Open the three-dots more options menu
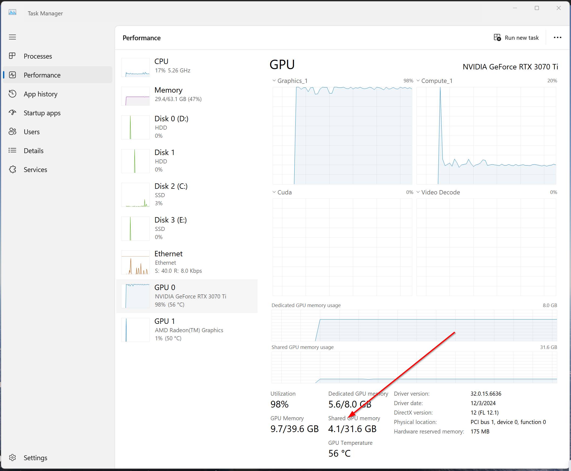Screen dimensions: 571x471 click(x=557, y=38)
